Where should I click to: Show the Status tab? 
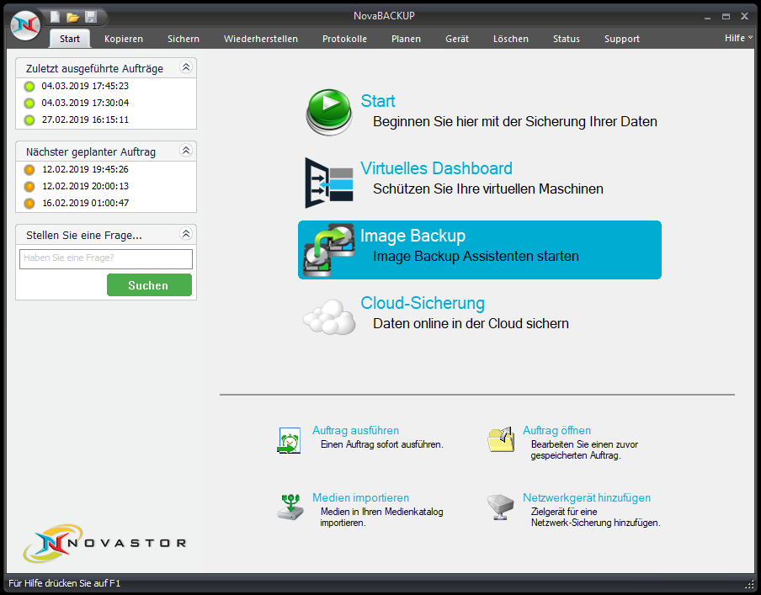567,39
